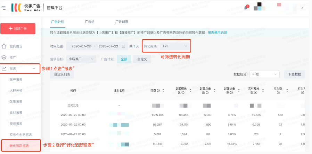
Task: Click the 自定义列表 button
Action: (x=62, y=74)
